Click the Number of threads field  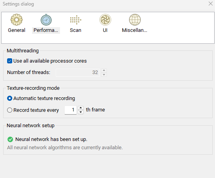coord(78,72)
